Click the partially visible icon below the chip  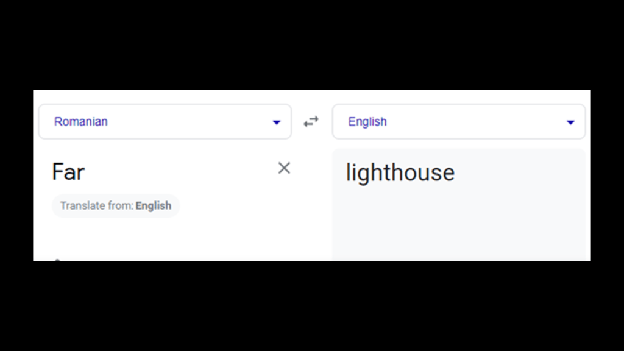tap(57, 260)
